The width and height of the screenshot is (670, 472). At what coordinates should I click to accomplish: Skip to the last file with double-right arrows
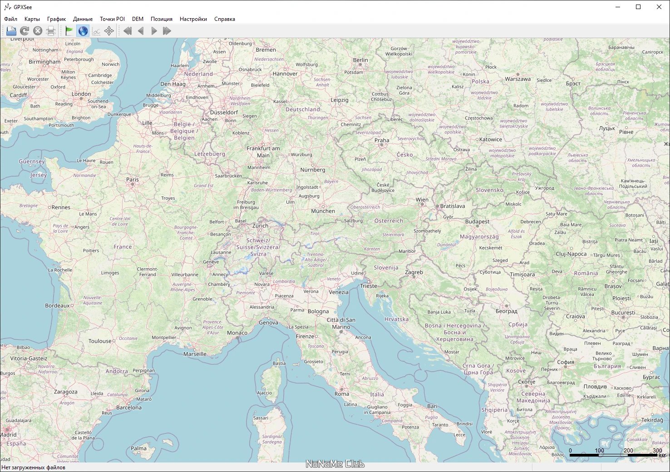167,30
